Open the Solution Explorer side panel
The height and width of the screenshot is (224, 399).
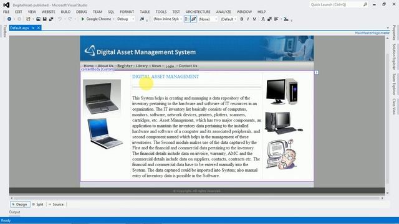(394, 57)
